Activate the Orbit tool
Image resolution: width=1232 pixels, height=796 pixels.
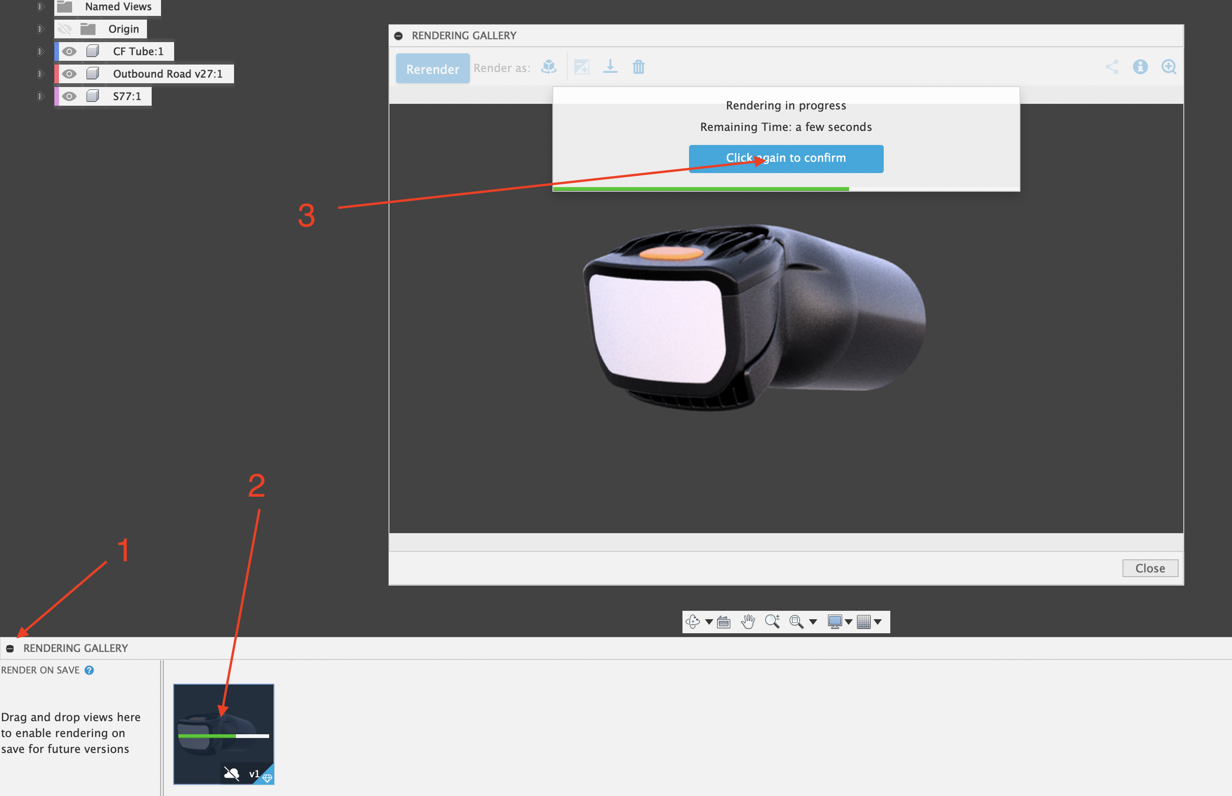coord(693,622)
